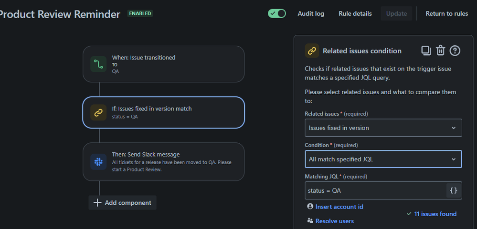Open Rule details
477x229 pixels.
[x=355, y=13]
